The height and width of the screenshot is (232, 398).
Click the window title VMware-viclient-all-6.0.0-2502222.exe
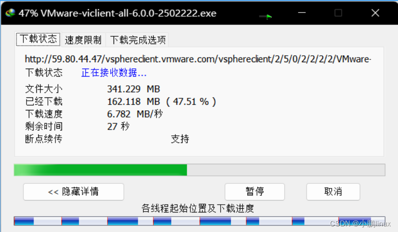[x=128, y=13]
